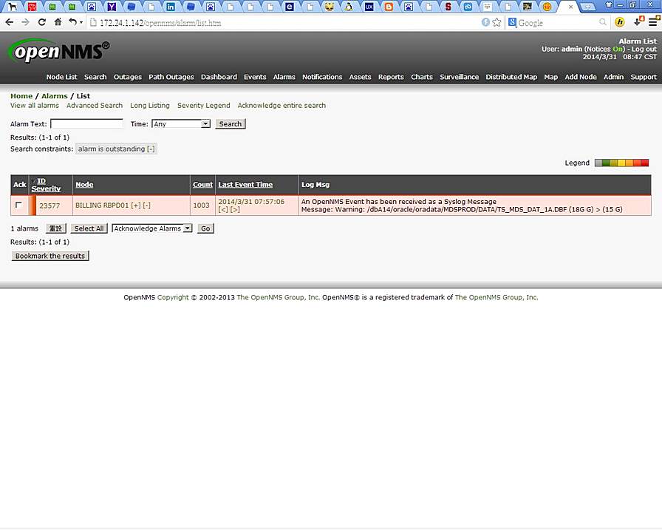
Task: Close the current active tab
Action: click(570, 7)
